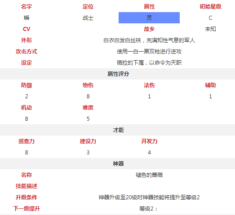Select the 战士 role text
This screenshot has height=215, width=235.
[x=88, y=18]
